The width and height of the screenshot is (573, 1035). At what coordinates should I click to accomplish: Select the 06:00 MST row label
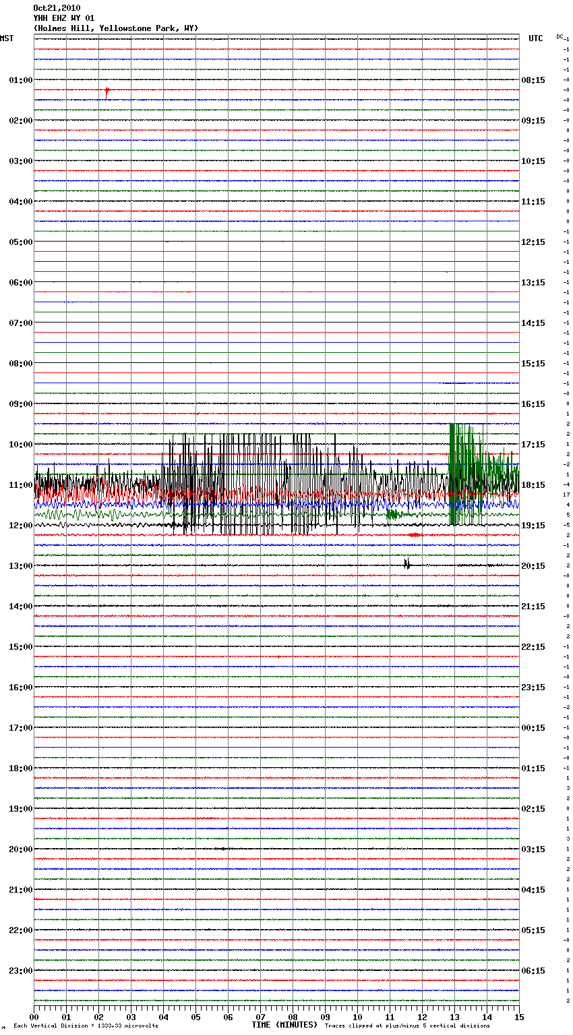21,283
